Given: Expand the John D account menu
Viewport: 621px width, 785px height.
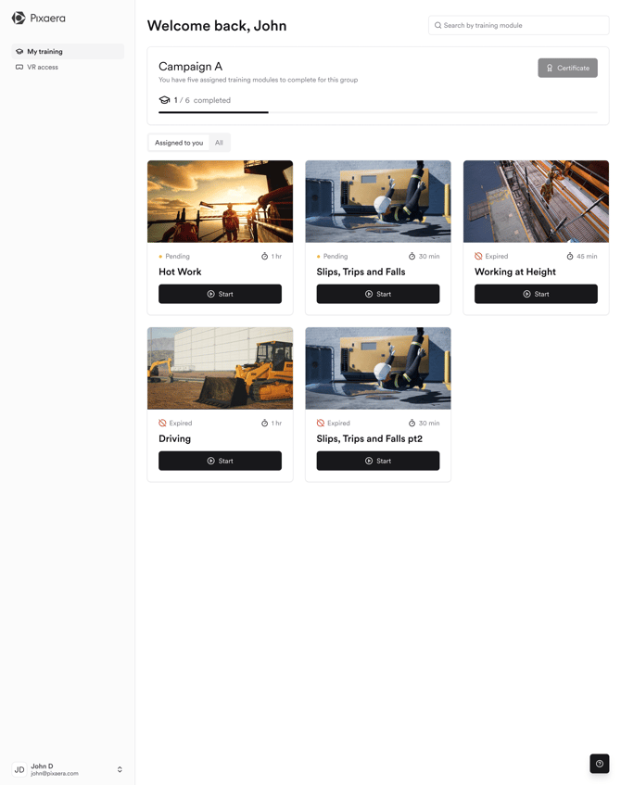Looking at the screenshot, I should 120,769.
